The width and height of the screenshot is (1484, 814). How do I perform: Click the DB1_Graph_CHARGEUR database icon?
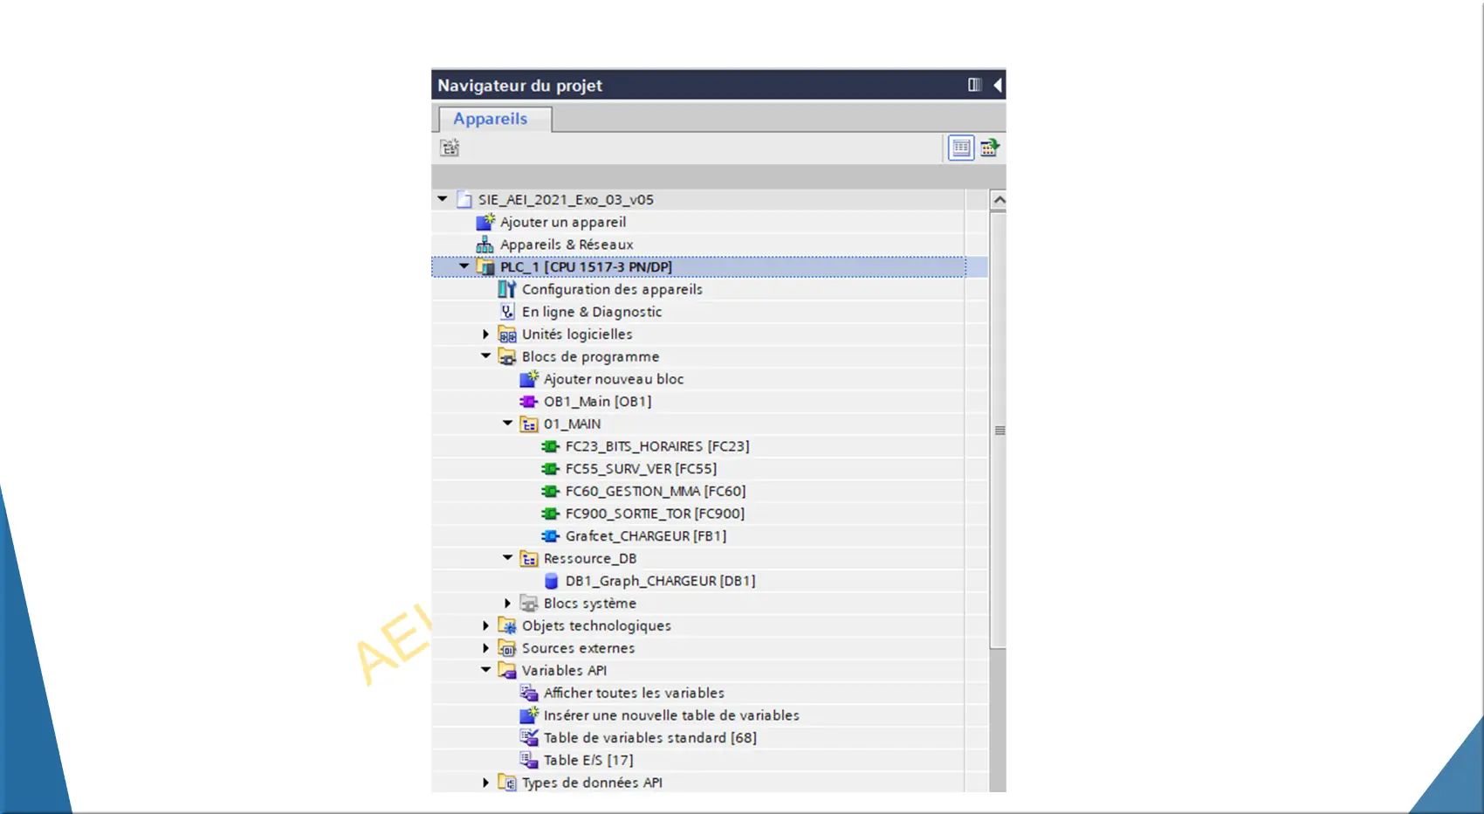(x=551, y=581)
